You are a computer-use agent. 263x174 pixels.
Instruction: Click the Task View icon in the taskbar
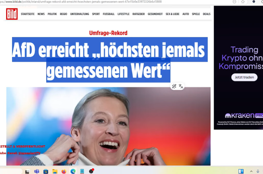point(27,171)
